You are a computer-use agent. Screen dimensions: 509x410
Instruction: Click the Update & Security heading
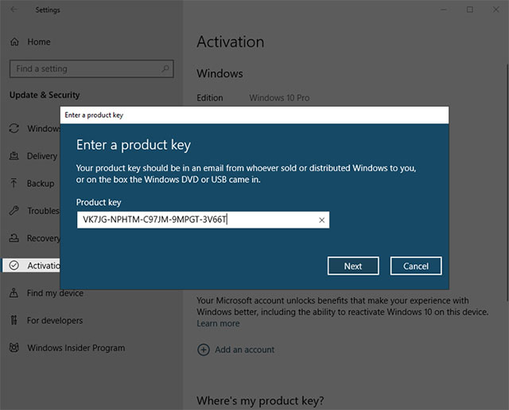pyautogui.click(x=45, y=95)
